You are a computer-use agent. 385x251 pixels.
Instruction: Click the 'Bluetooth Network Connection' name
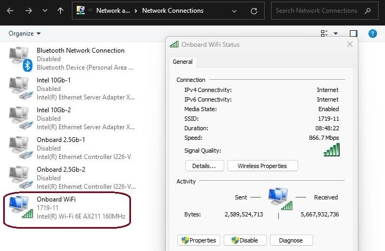tap(80, 51)
